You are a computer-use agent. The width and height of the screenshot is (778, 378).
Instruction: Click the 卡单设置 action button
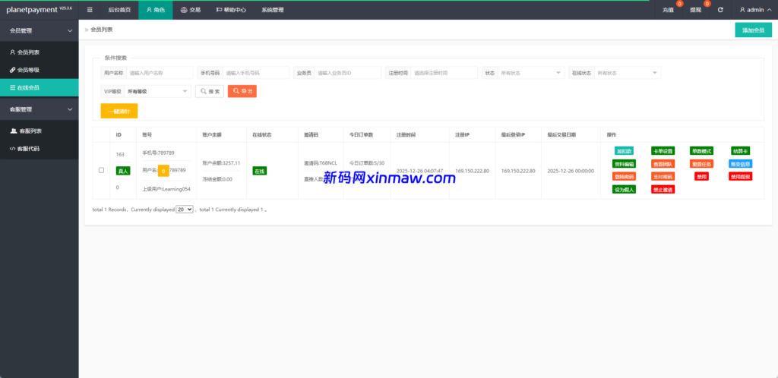point(663,150)
